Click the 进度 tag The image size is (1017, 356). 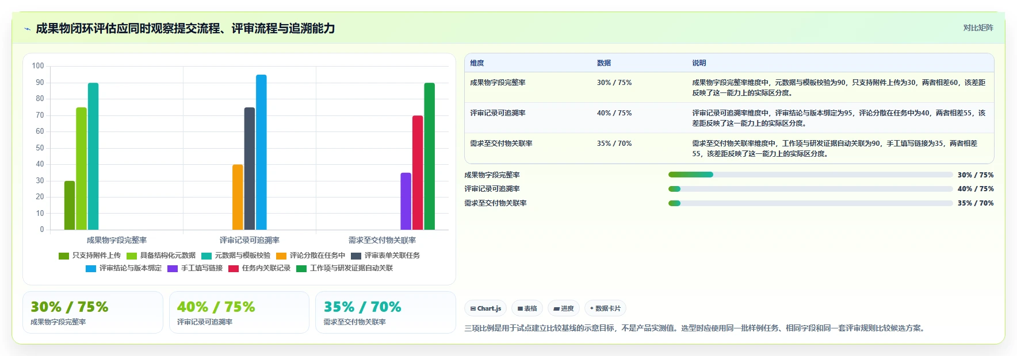pos(563,308)
